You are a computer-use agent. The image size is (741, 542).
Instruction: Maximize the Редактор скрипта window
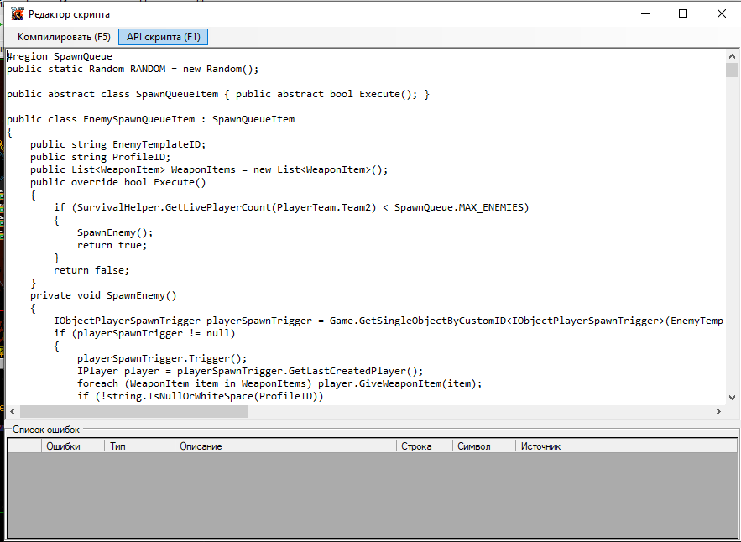[683, 13]
